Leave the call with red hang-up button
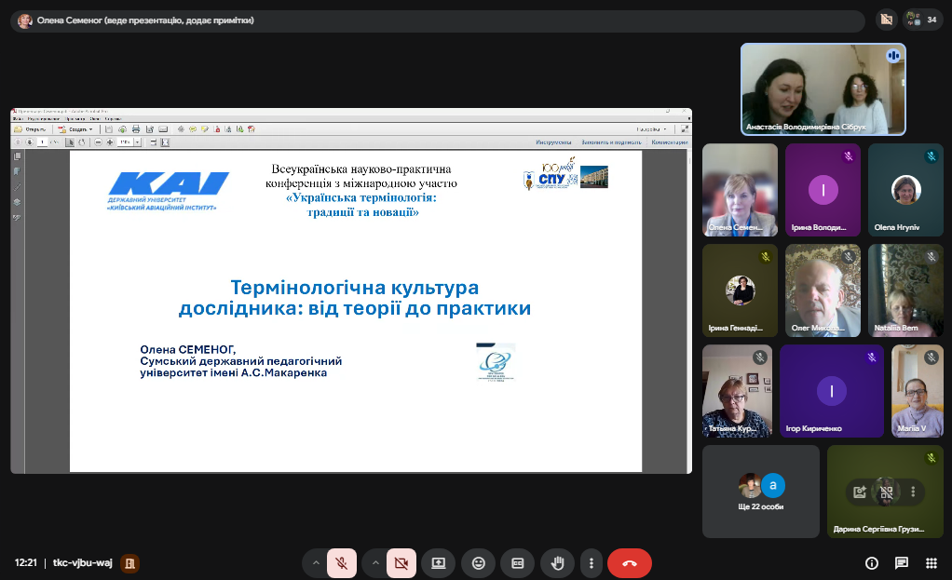The image size is (952, 580). click(x=630, y=563)
